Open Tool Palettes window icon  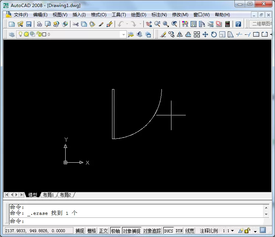click(x=202, y=24)
